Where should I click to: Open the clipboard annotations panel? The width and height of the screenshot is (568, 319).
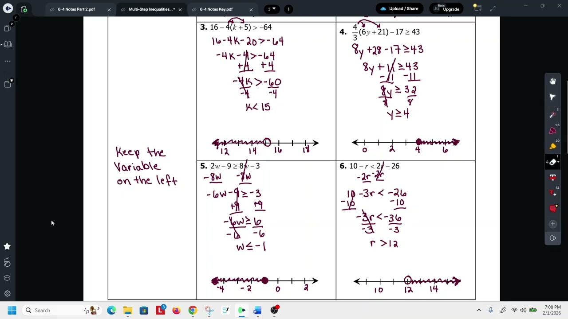tap(8, 83)
